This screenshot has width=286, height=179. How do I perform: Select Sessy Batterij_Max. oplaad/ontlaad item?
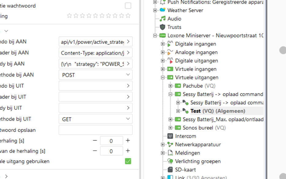click(223, 119)
